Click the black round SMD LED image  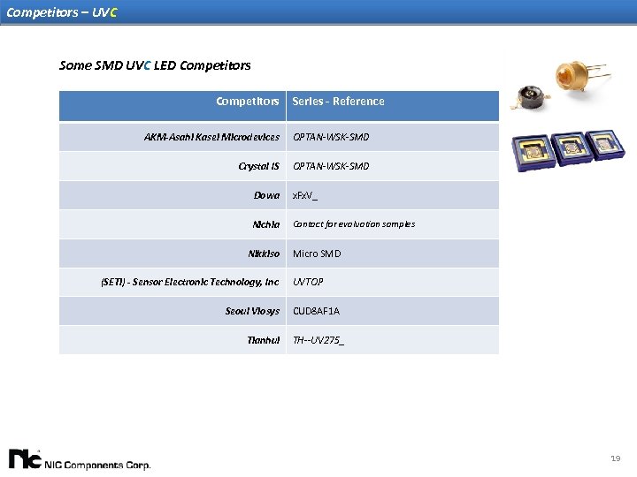coord(530,97)
